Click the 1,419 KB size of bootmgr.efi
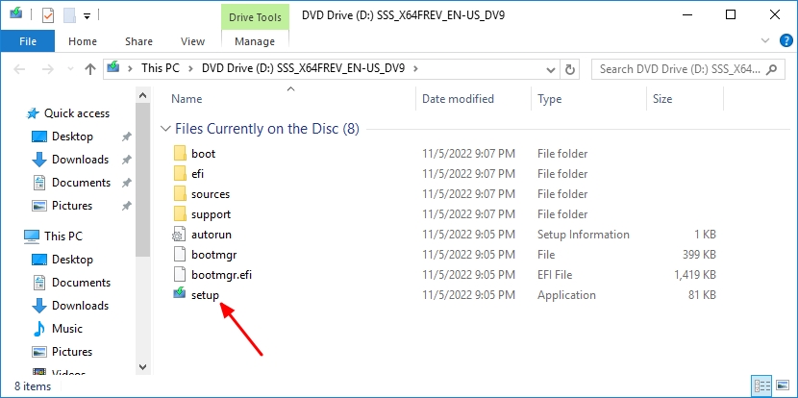798x398 pixels. click(695, 275)
